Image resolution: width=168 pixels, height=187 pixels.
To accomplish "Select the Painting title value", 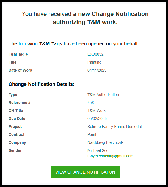I will click(x=94, y=62).
